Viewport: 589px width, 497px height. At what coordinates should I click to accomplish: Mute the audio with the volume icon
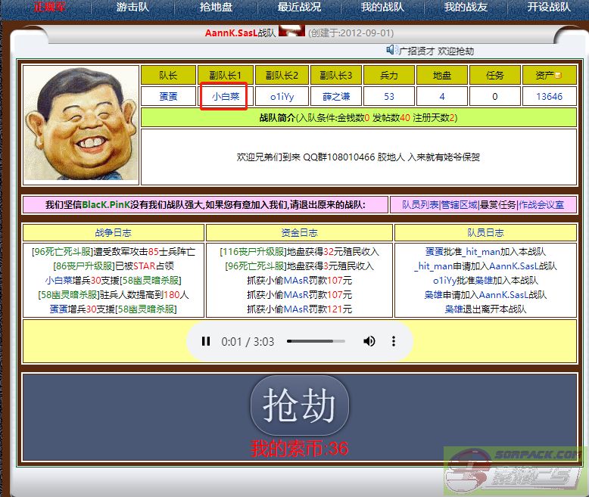[369, 341]
